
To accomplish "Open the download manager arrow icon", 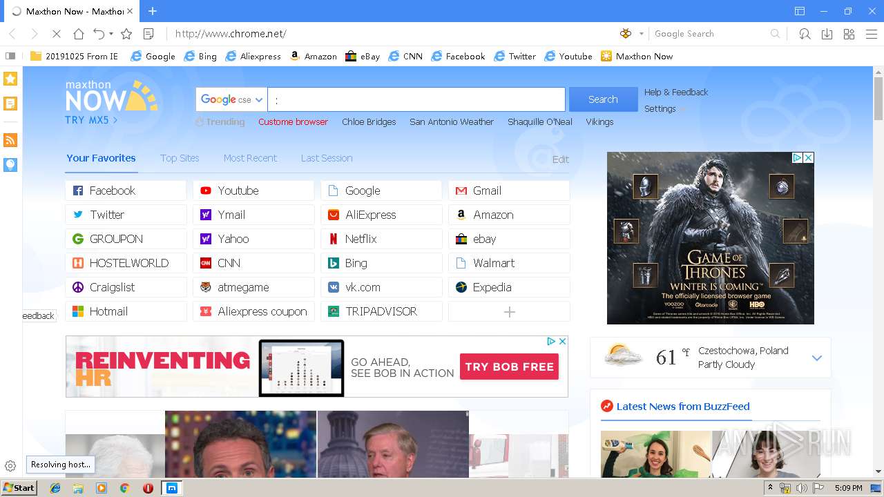I will coord(827,34).
